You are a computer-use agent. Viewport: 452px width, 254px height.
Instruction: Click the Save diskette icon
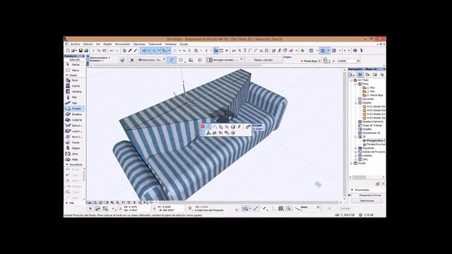[81, 51]
